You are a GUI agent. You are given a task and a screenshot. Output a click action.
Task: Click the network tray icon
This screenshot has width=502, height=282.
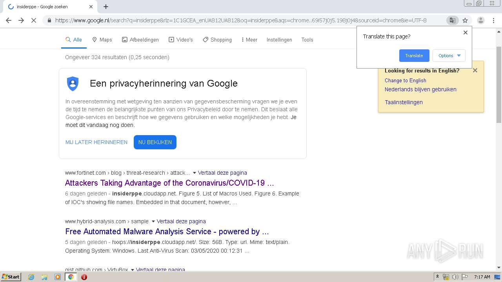(446, 277)
